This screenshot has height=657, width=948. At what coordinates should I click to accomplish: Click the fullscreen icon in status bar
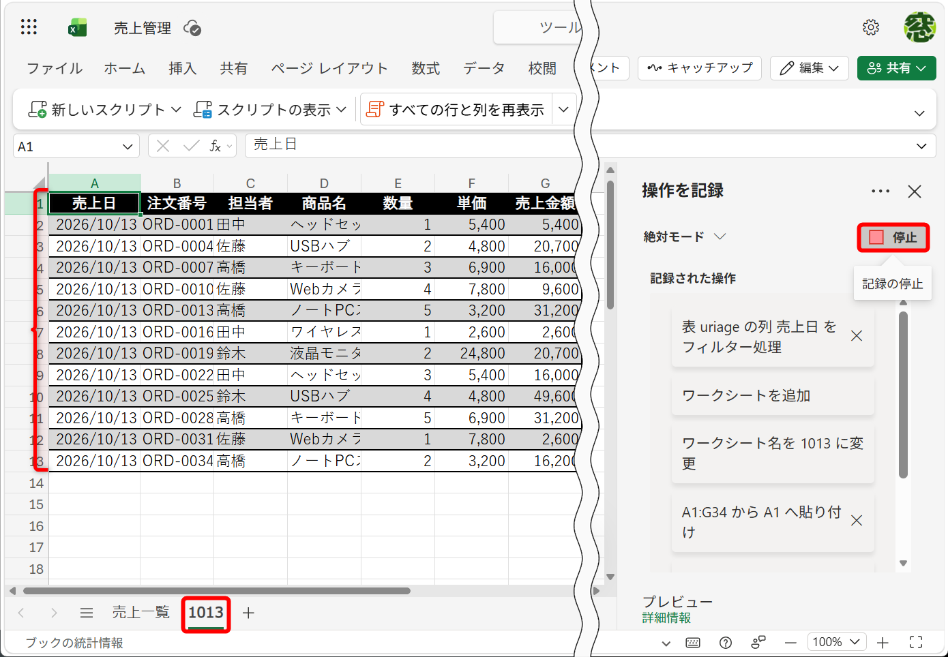916,642
